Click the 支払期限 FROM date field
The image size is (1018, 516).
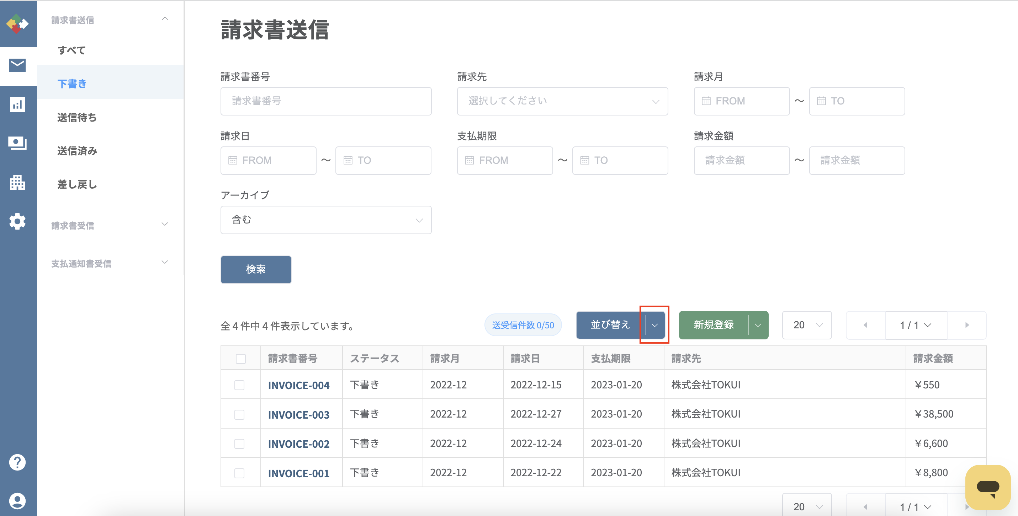(x=505, y=160)
